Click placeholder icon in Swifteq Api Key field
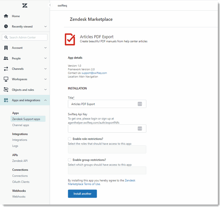Viewport: 220px width, 207px height. click(140, 129)
